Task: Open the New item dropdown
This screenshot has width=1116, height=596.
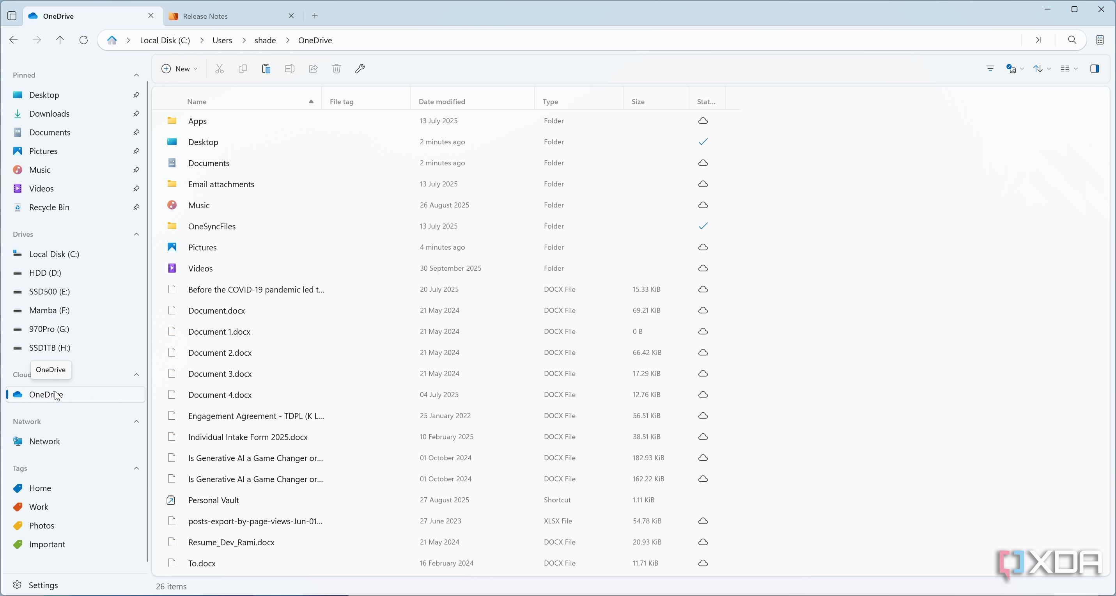Action: pyautogui.click(x=179, y=69)
